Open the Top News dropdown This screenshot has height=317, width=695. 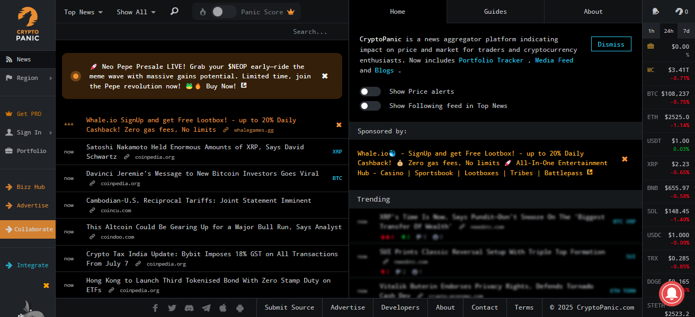83,12
